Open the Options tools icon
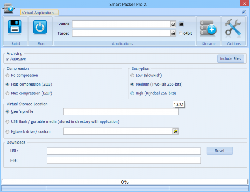Viewport: 250px width, 192px height. click(233, 28)
